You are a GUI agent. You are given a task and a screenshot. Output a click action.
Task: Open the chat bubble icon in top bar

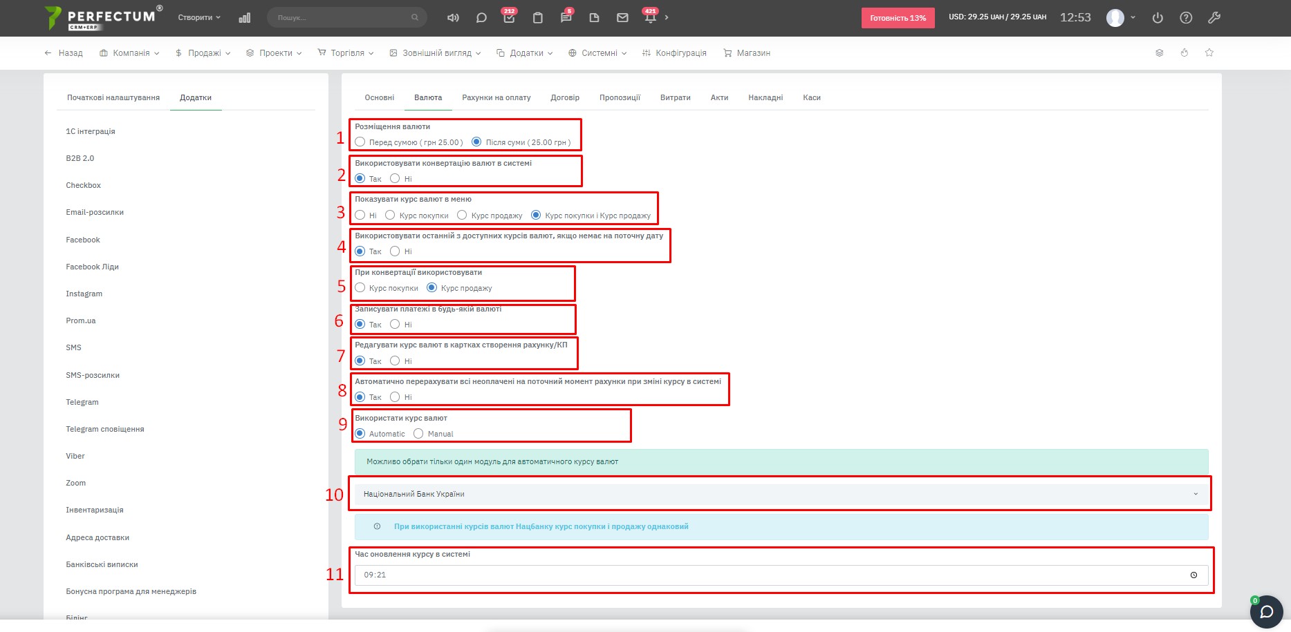(x=481, y=18)
